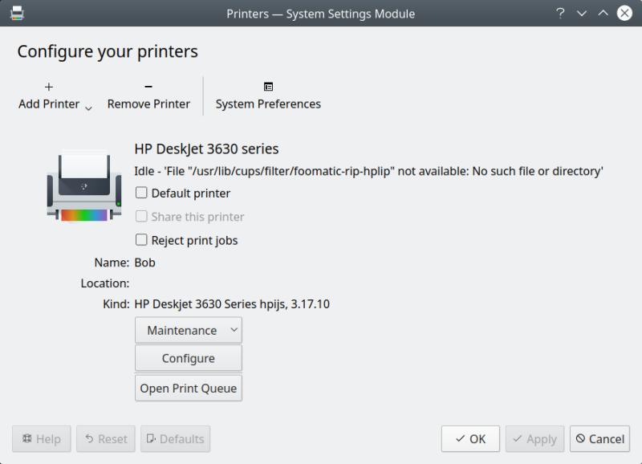This screenshot has width=642, height=464.
Task: Cancel the printer configuration dialog
Action: tap(599, 439)
